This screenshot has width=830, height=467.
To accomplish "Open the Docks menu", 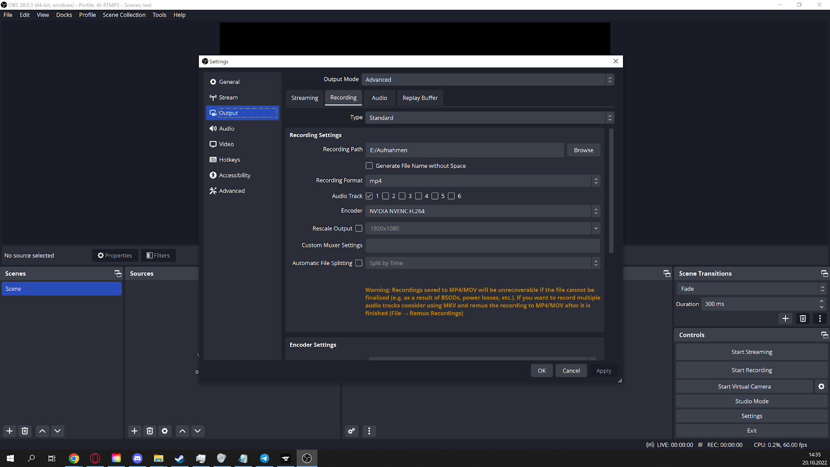I will (64, 15).
